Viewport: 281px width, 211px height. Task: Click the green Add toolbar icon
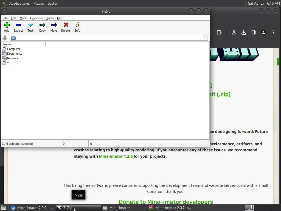7,25
